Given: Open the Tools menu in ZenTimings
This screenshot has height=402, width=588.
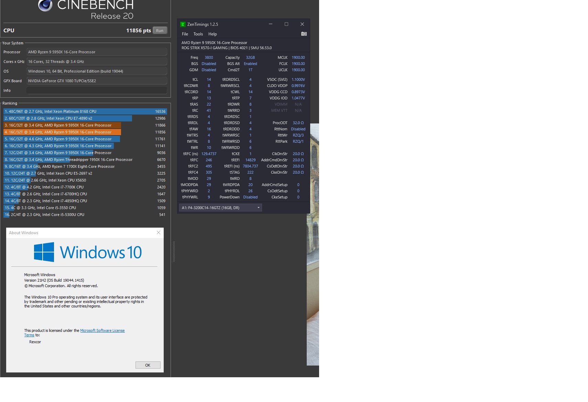Looking at the screenshot, I should 198,34.
